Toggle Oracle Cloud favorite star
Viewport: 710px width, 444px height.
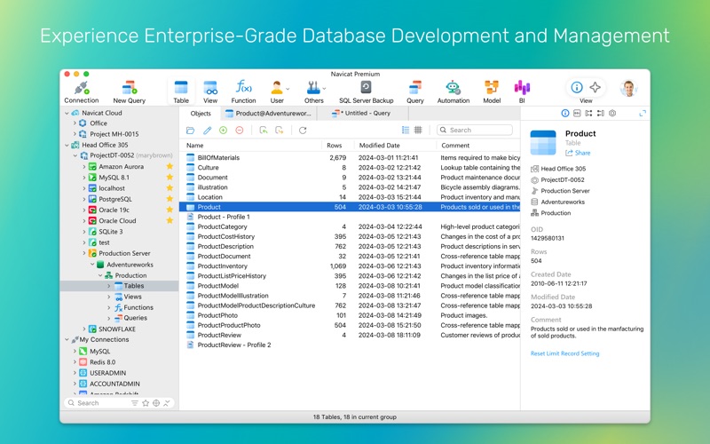170,220
